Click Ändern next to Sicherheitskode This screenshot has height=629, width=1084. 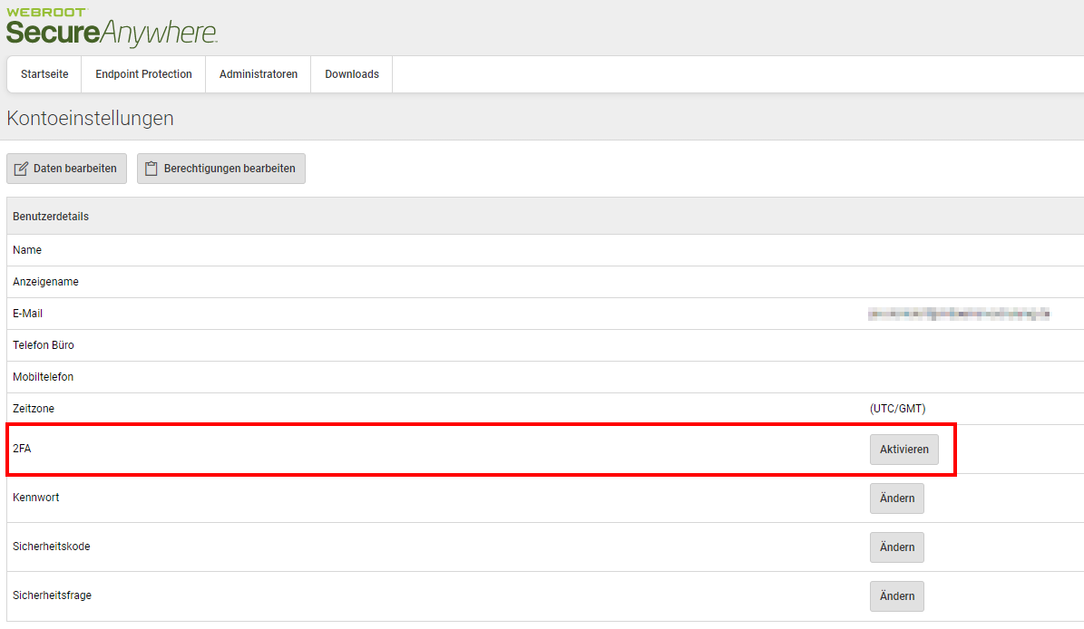coord(896,547)
